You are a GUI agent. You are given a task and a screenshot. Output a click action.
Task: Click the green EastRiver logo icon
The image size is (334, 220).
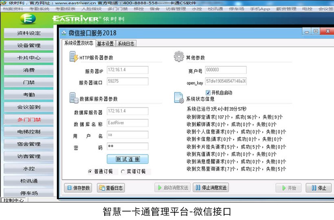(x=28, y=19)
